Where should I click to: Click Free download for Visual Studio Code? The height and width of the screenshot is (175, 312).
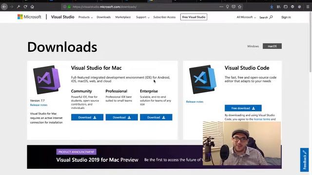243,108
